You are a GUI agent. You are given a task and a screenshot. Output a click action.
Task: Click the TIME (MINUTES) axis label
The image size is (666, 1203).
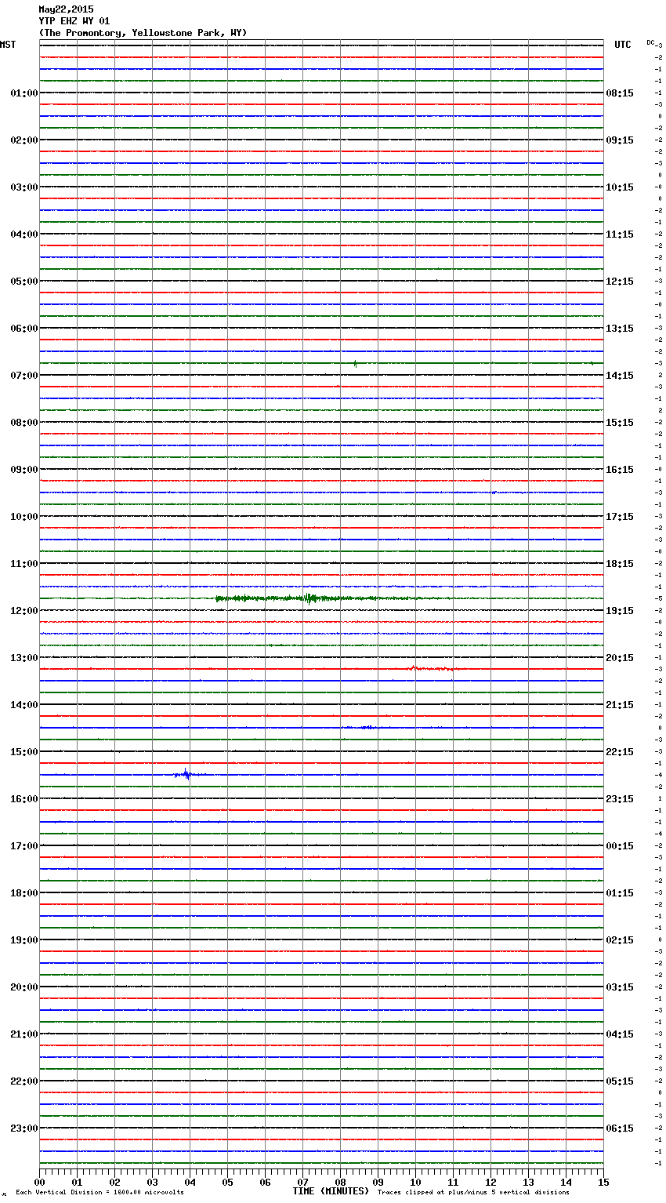tap(331, 1191)
